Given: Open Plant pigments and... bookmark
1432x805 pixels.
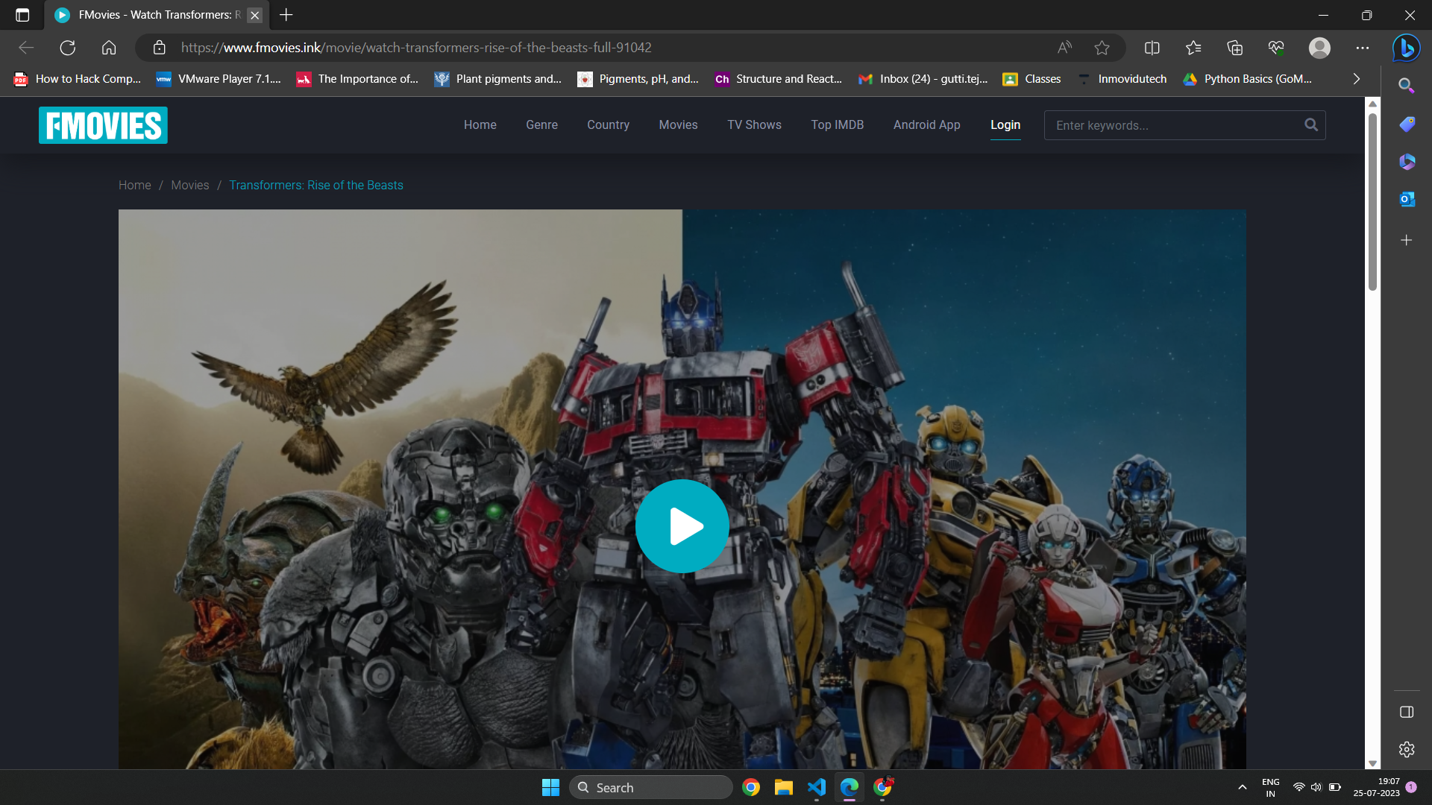Looking at the screenshot, I should tap(497, 79).
